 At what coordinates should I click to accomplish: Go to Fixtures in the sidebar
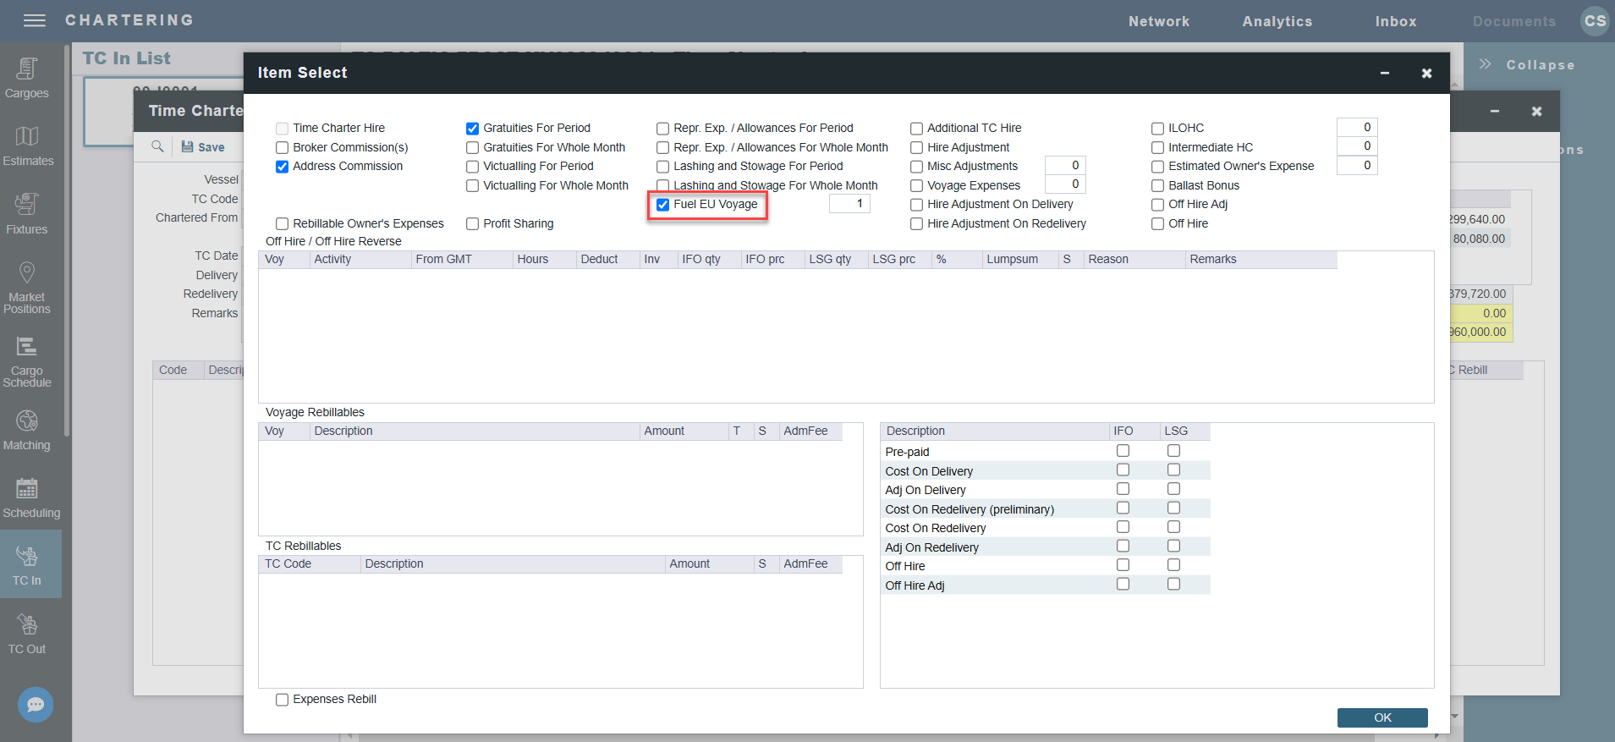pyautogui.click(x=27, y=213)
